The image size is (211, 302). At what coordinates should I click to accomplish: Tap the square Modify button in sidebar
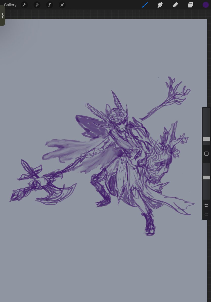point(206,154)
